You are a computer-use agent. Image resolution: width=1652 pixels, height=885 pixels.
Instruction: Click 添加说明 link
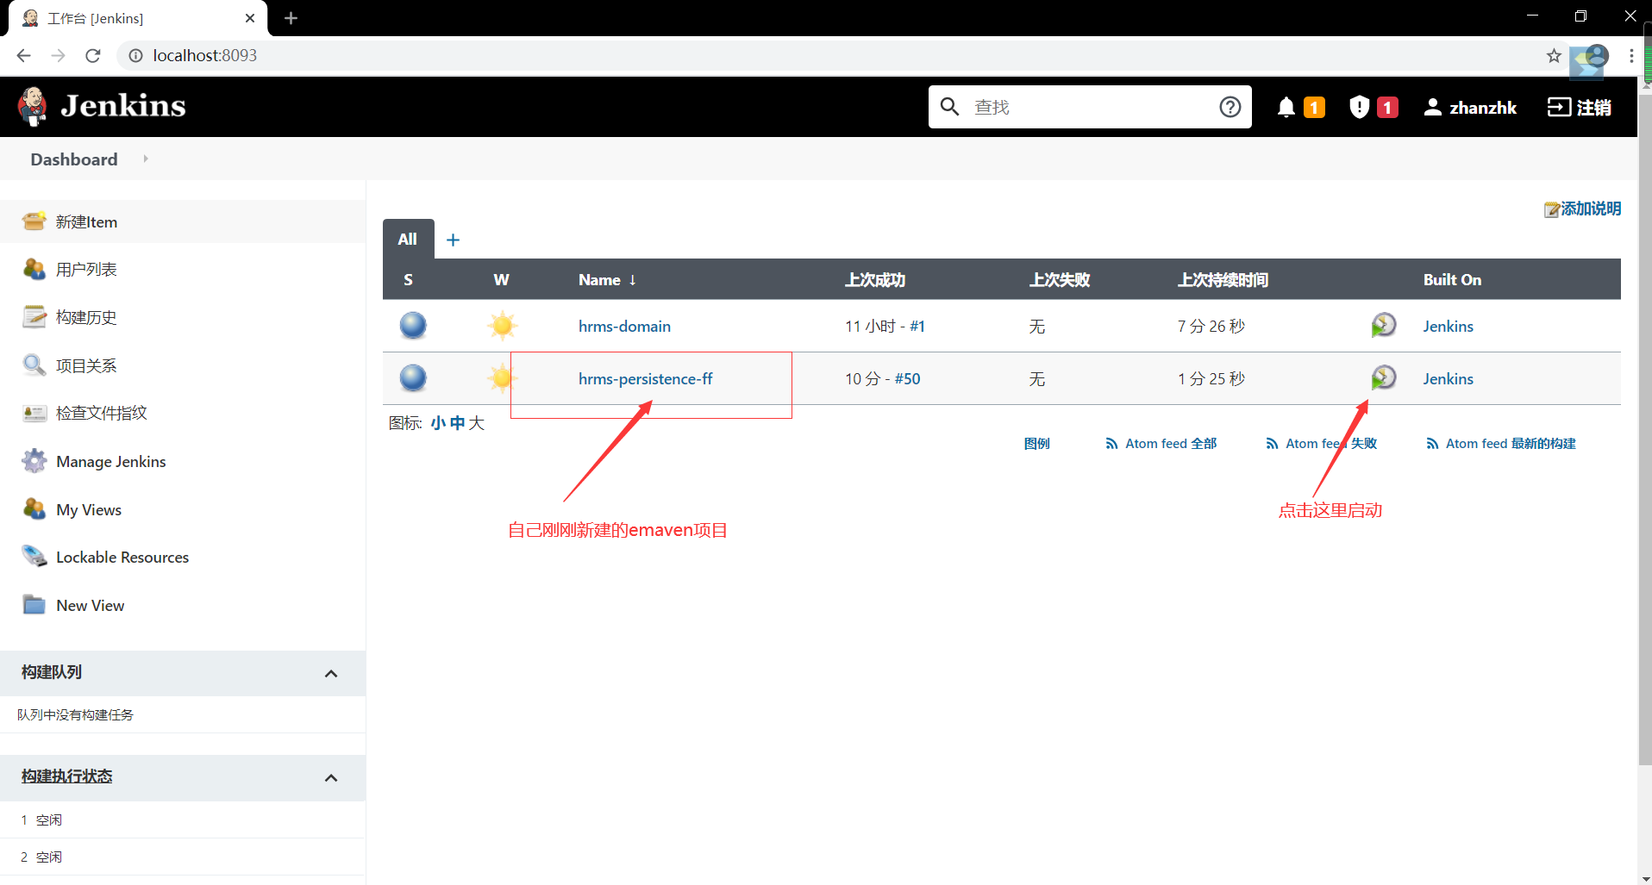[x=1591, y=209]
